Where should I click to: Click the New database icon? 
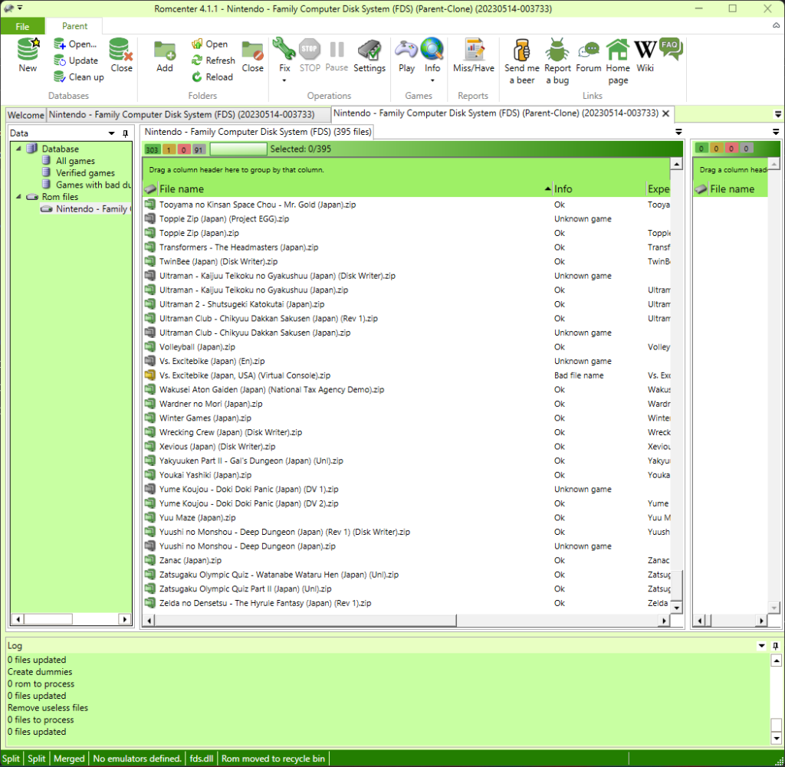[28, 55]
